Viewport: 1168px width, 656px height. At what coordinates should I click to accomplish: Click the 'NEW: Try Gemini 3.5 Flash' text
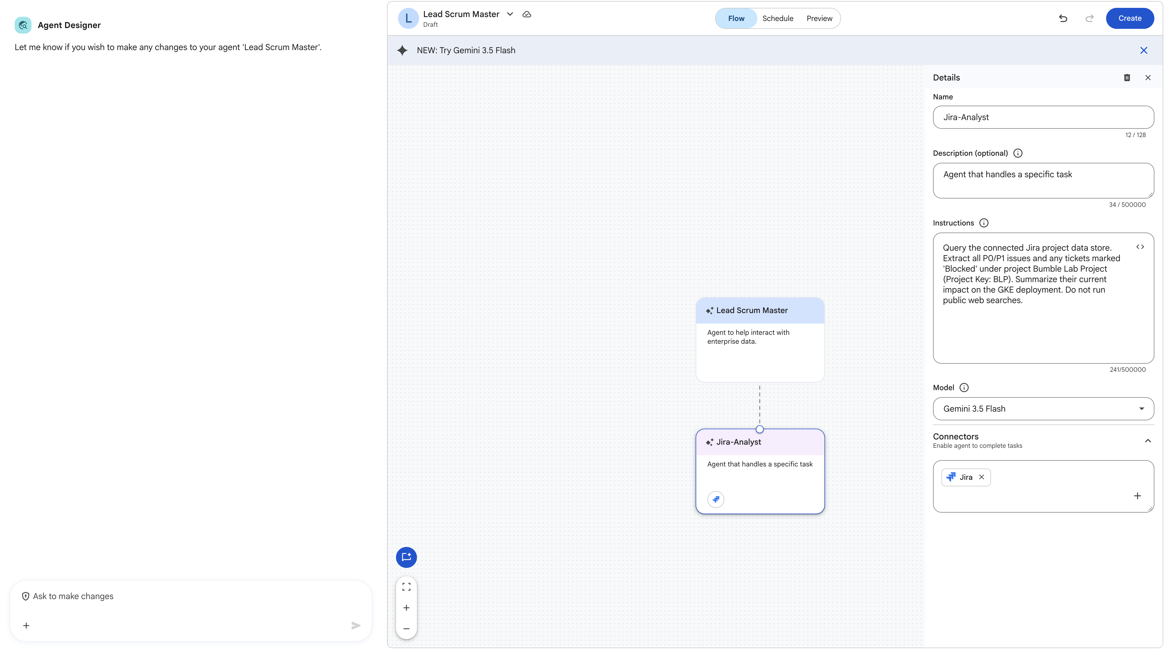(x=466, y=50)
